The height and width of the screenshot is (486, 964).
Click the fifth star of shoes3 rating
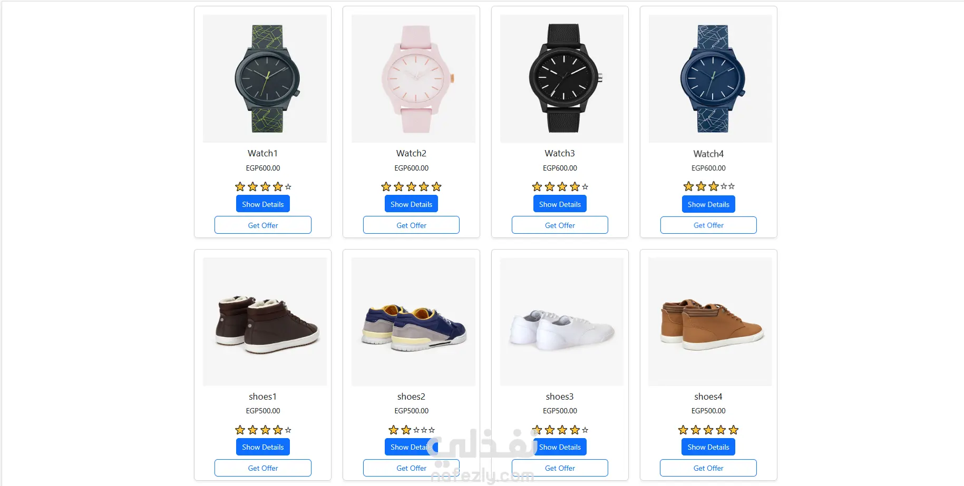tap(585, 430)
